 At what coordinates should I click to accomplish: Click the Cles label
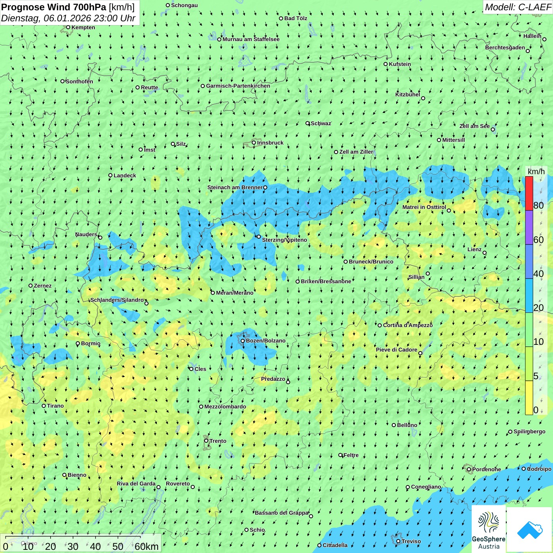click(x=200, y=369)
